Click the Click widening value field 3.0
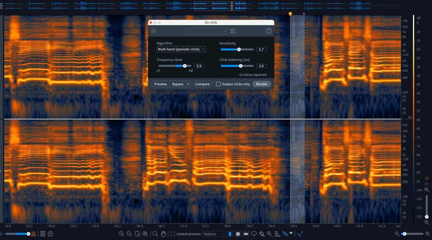Viewport: 432px width, 240px height. click(x=261, y=66)
